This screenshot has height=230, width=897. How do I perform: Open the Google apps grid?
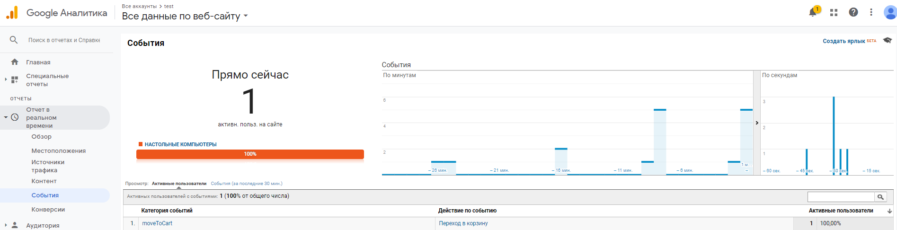834,13
